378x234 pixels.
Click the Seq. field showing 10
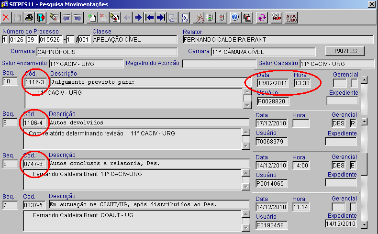point(10,81)
